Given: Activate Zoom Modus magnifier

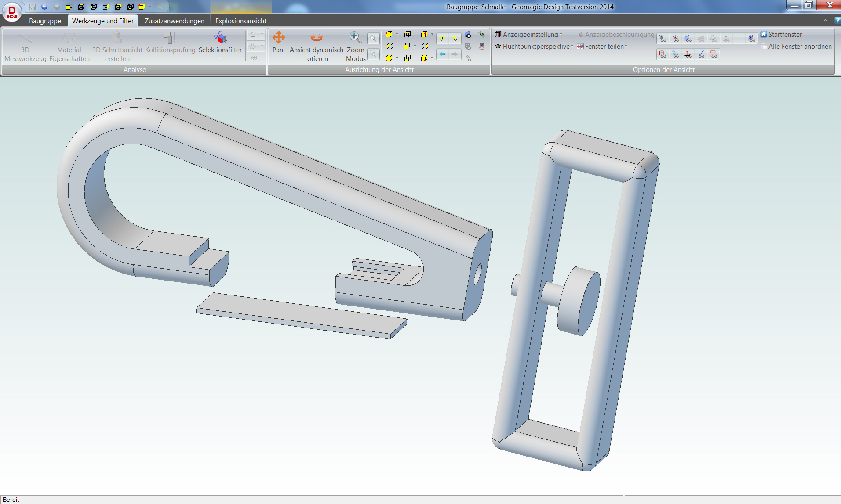Looking at the screenshot, I should point(355,47).
